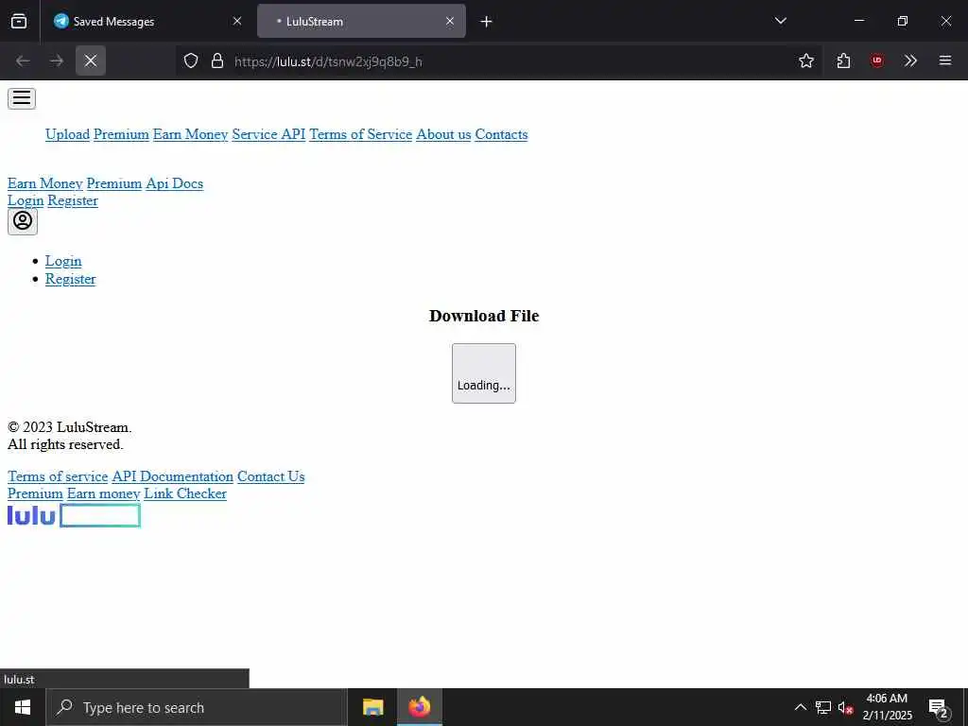Image resolution: width=968 pixels, height=726 pixels.
Task: Open the Link Checker footer link
Action: point(185,493)
